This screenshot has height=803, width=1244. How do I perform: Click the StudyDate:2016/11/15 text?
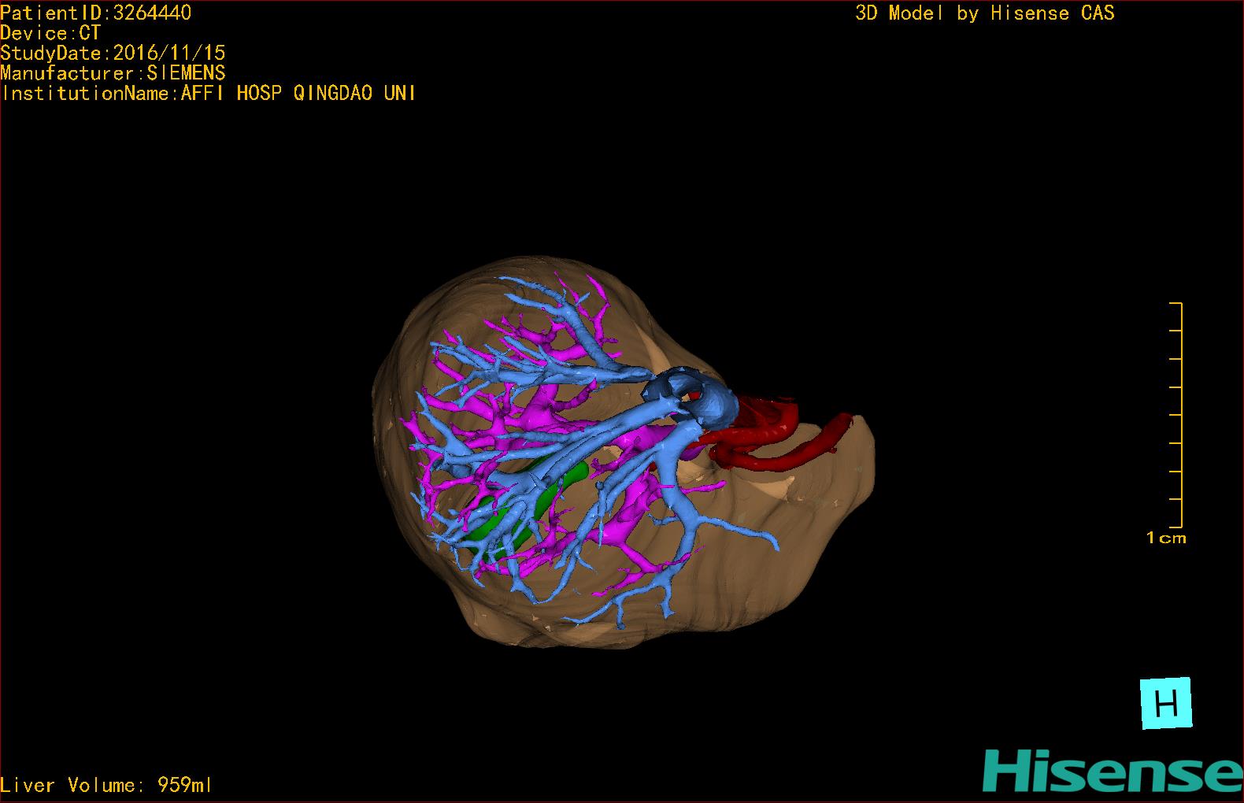[x=113, y=53]
